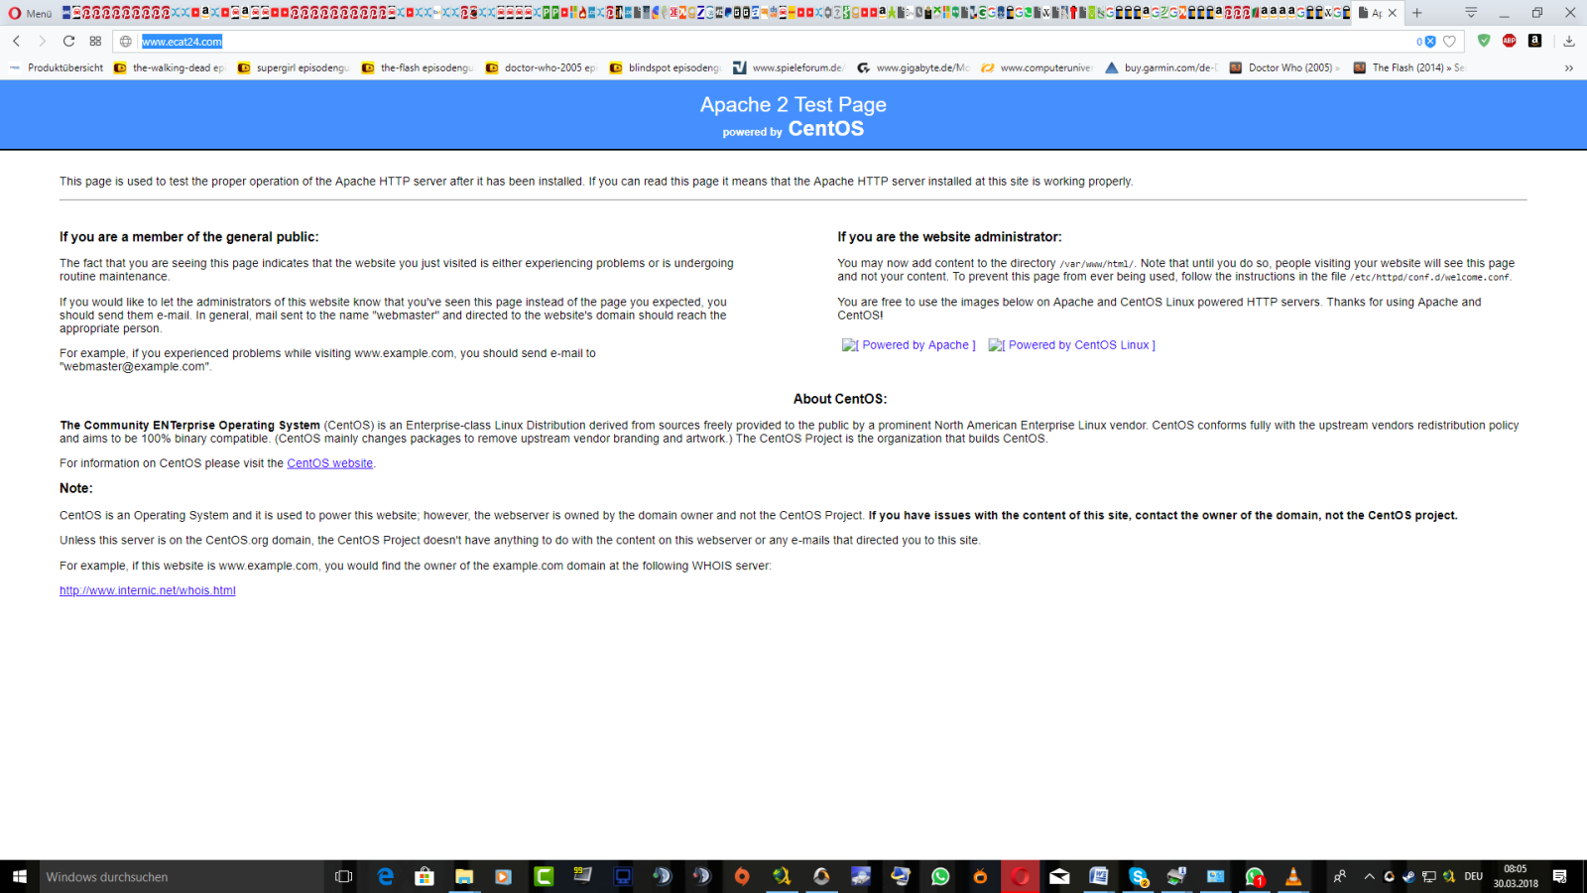Open the green shield VPN extension

(x=1484, y=41)
